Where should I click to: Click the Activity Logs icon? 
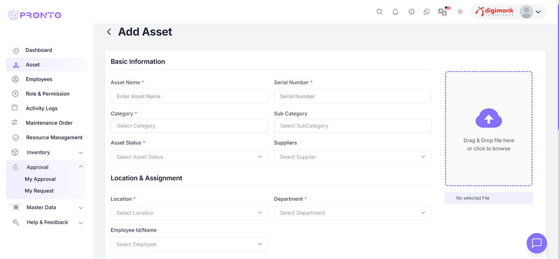point(14,108)
